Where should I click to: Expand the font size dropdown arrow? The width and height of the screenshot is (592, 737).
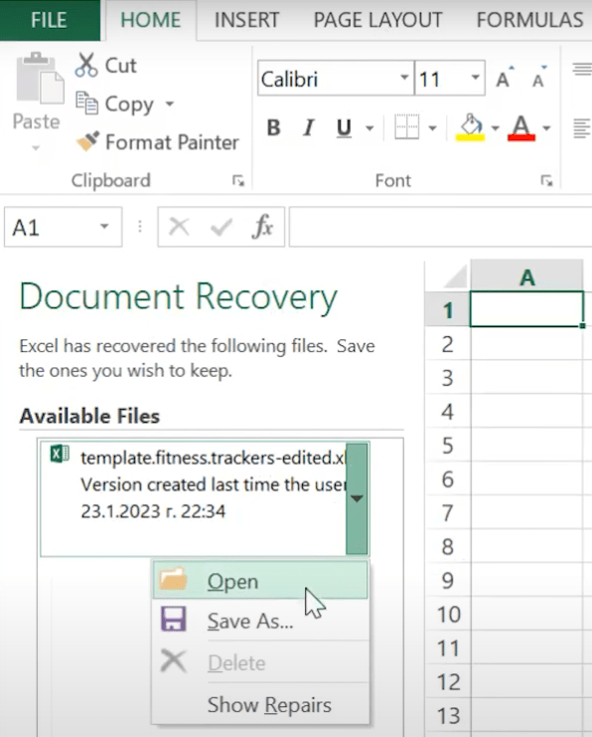[x=475, y=78]
